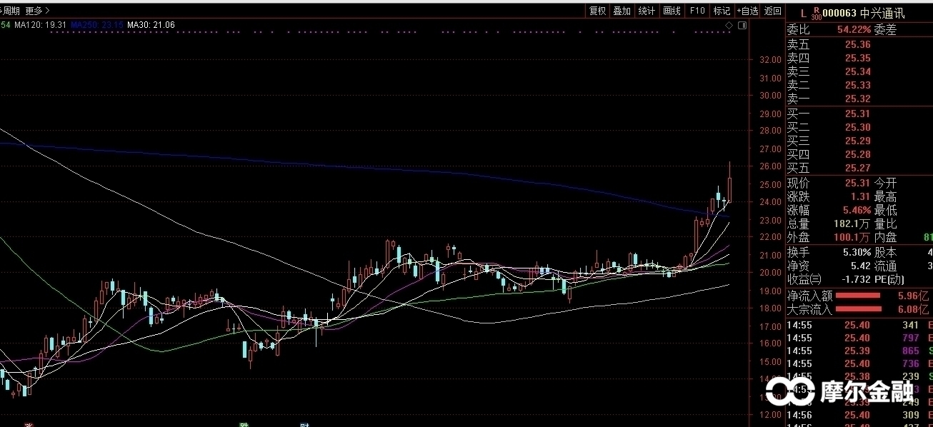The image size is (933, 427).
Task: Click the 卖一 ask price 25.32
Action: (x=857, y=99)
